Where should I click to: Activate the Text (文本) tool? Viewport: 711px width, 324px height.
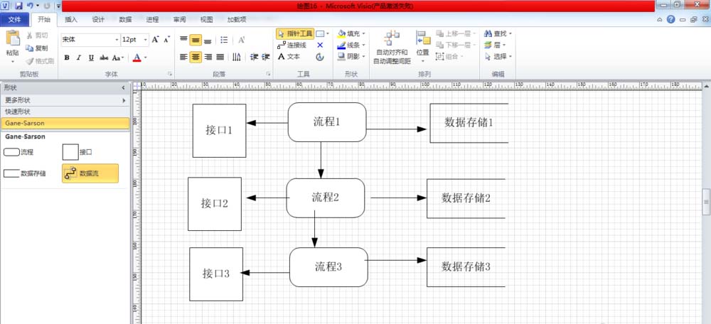coord(289,56)
